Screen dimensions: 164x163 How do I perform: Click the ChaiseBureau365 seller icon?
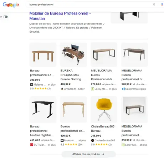click(x=92, y=140)
